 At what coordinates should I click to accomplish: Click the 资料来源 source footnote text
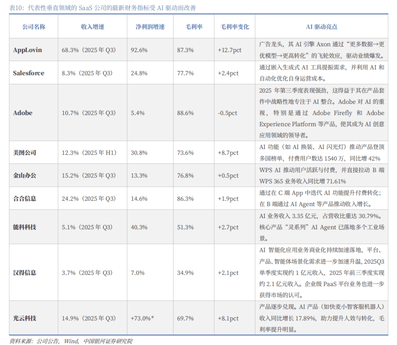pos(71,341)
